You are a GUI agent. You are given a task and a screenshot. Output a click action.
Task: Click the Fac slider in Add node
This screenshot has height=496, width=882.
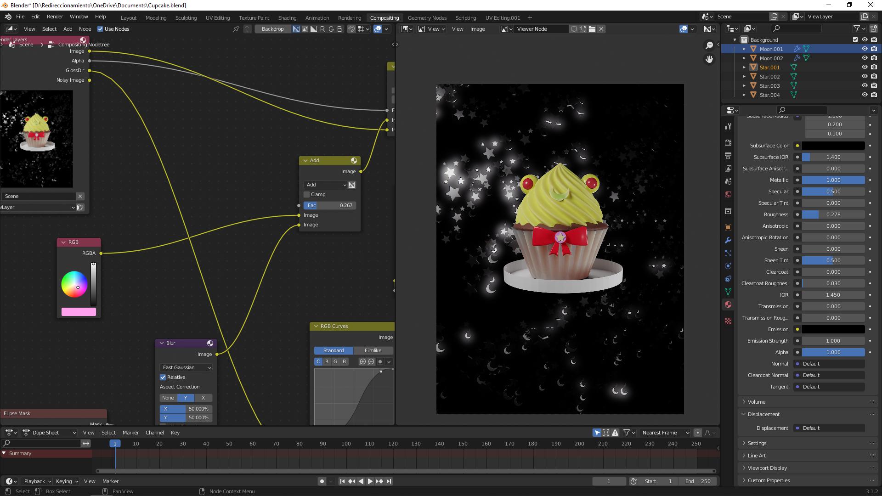(x=329, y=205)
